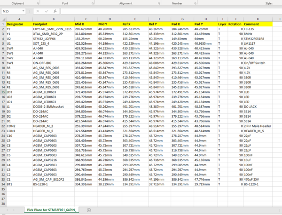Select the 149.45mm Pad X cell
The height and width of the screenshot is (215, 282).
pos(182,39)
